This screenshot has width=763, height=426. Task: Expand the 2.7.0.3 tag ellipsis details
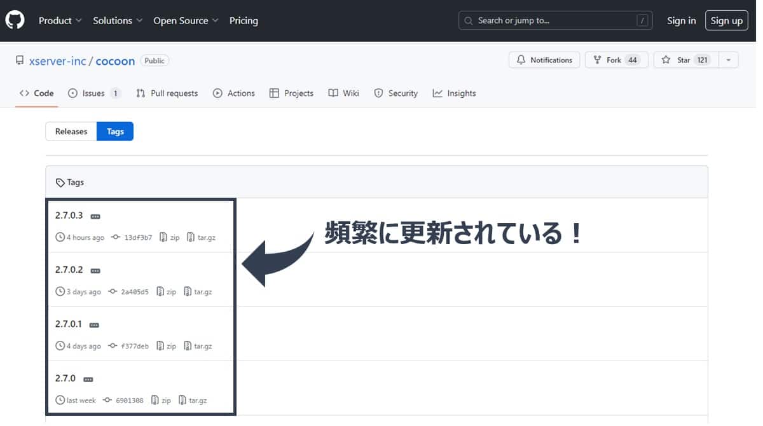[x=95, y=216]
